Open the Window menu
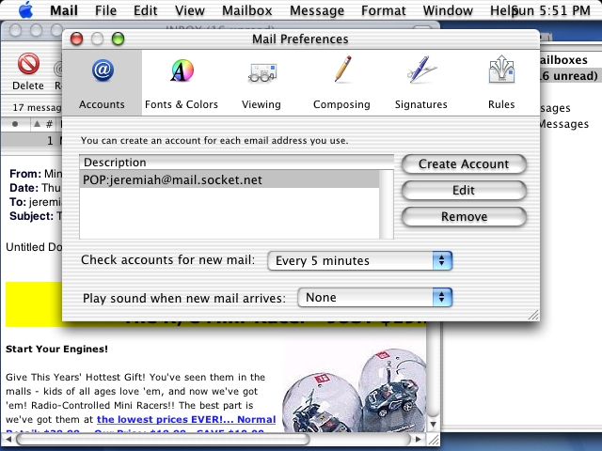 tap(448, 10)
